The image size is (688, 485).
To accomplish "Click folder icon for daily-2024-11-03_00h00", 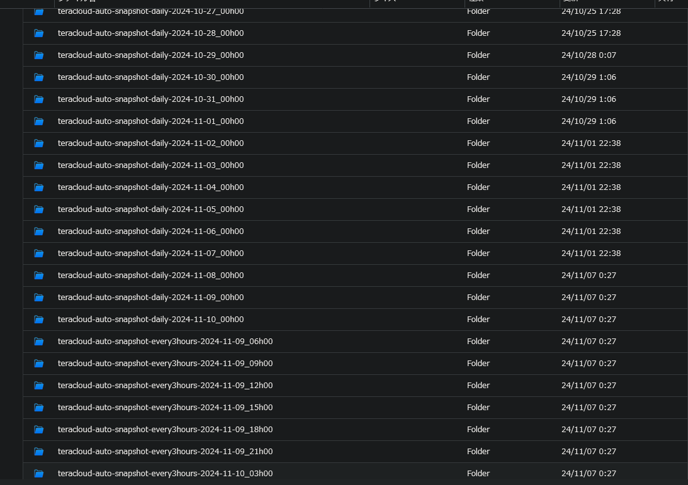I will click(x=38, y=165).
